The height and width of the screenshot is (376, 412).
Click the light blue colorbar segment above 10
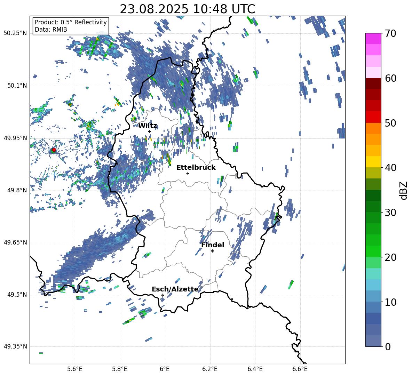(373, 296)
